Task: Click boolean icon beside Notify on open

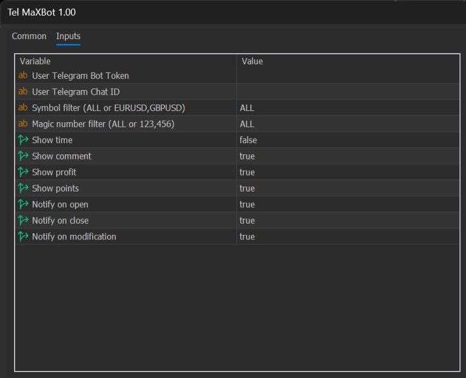Action: [23, 204]
